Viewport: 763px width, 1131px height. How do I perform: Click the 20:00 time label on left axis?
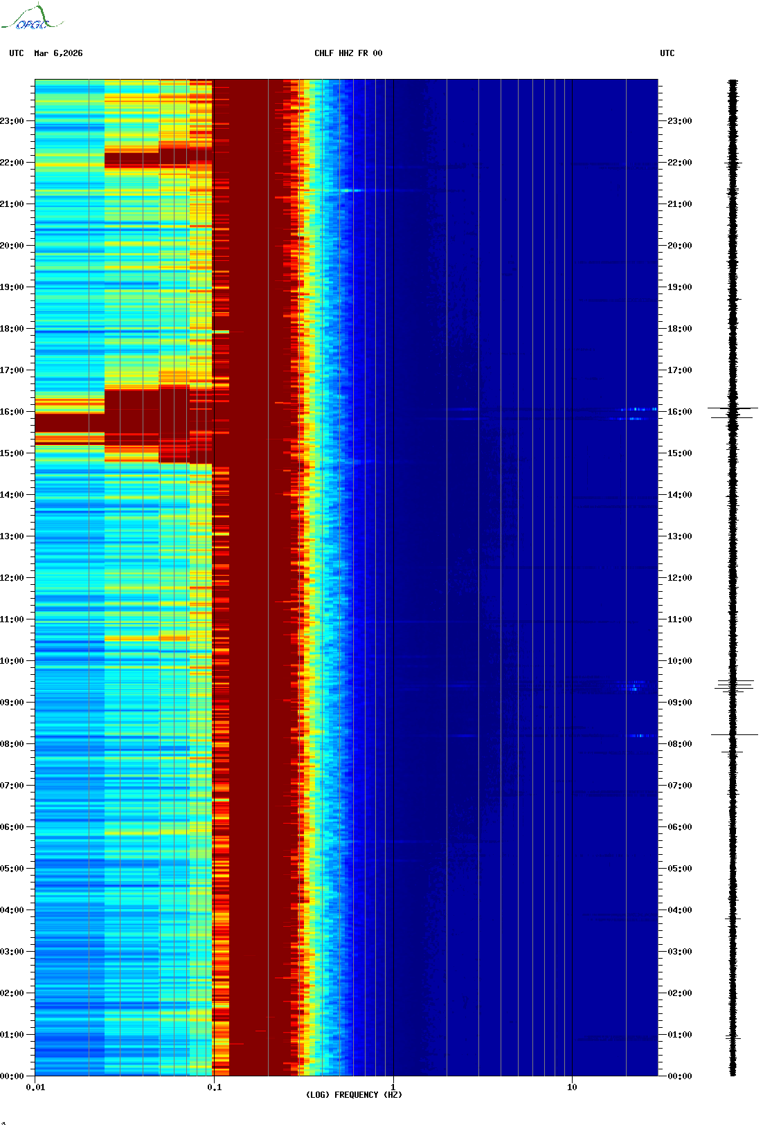[x=12, y=246]
